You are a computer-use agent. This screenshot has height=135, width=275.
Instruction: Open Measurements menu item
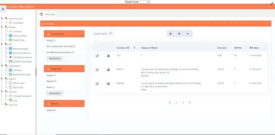(x=21, y=49)
